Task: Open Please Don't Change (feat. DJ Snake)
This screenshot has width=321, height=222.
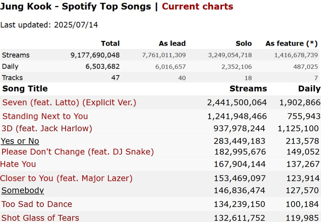Action: pyautogui.click(x=77, y=152)
